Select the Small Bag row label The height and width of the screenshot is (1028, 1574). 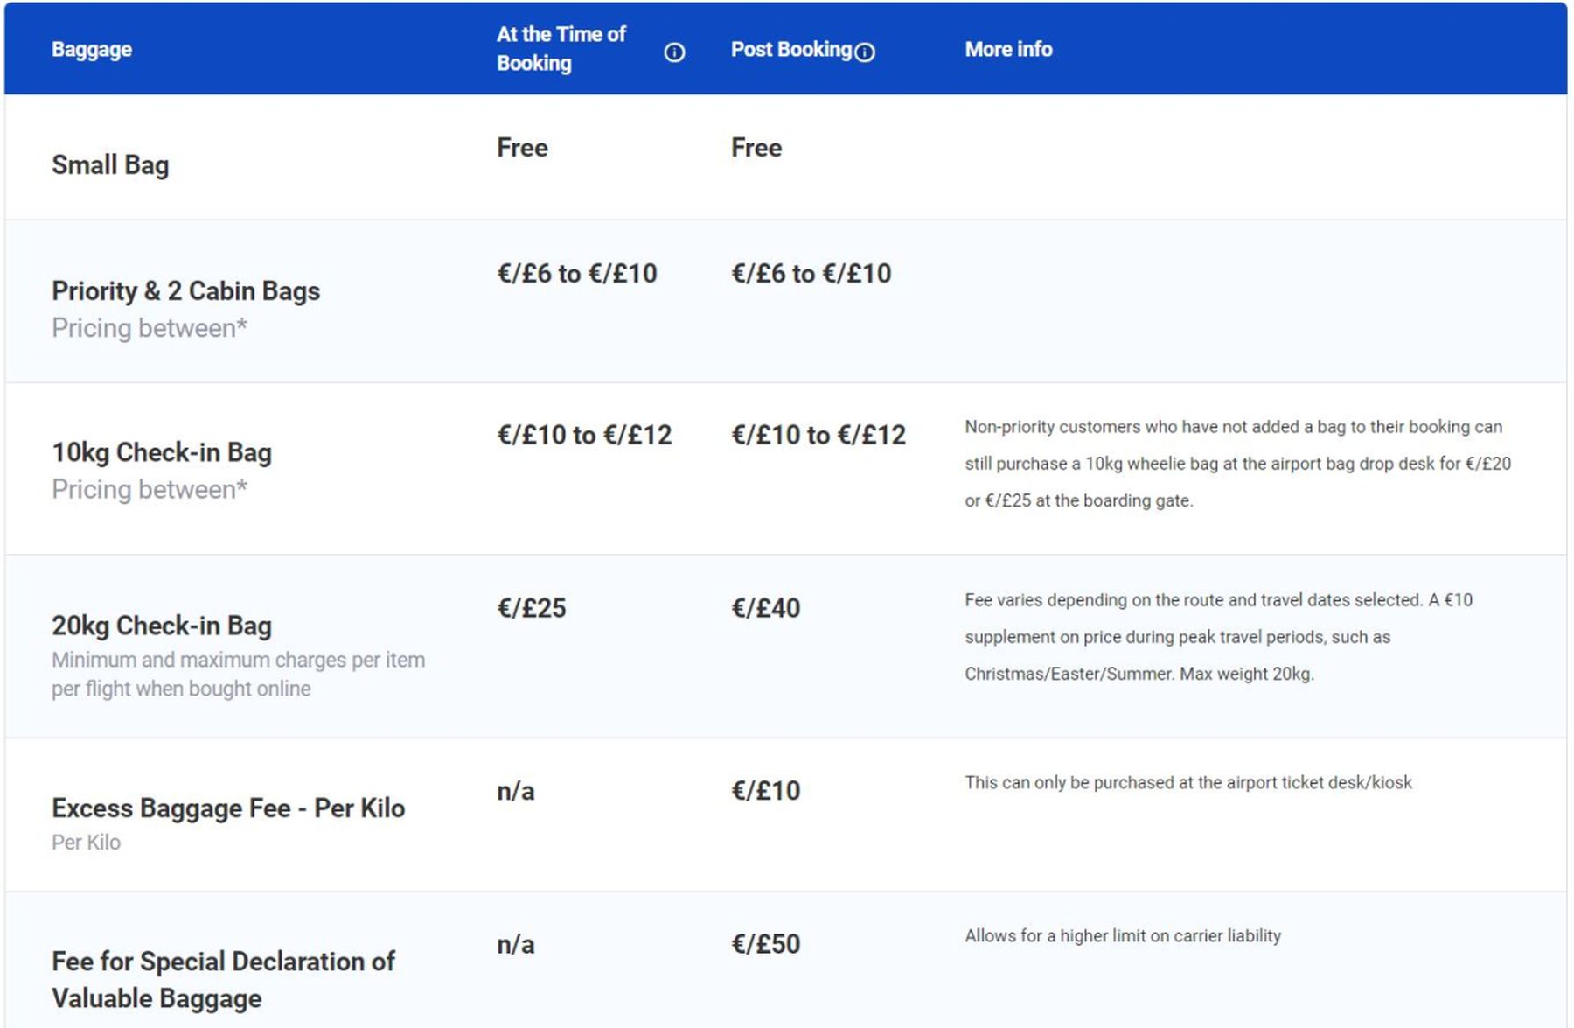click(x=110, y=164)
